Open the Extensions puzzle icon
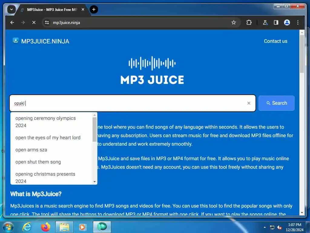Viewport: 310px width, 233px height. [x=249, y=22]
